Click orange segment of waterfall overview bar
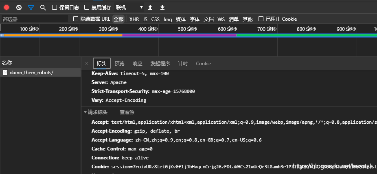Image resolution: width=377 pixels, height=174 pixels. [x=63, y=35]
